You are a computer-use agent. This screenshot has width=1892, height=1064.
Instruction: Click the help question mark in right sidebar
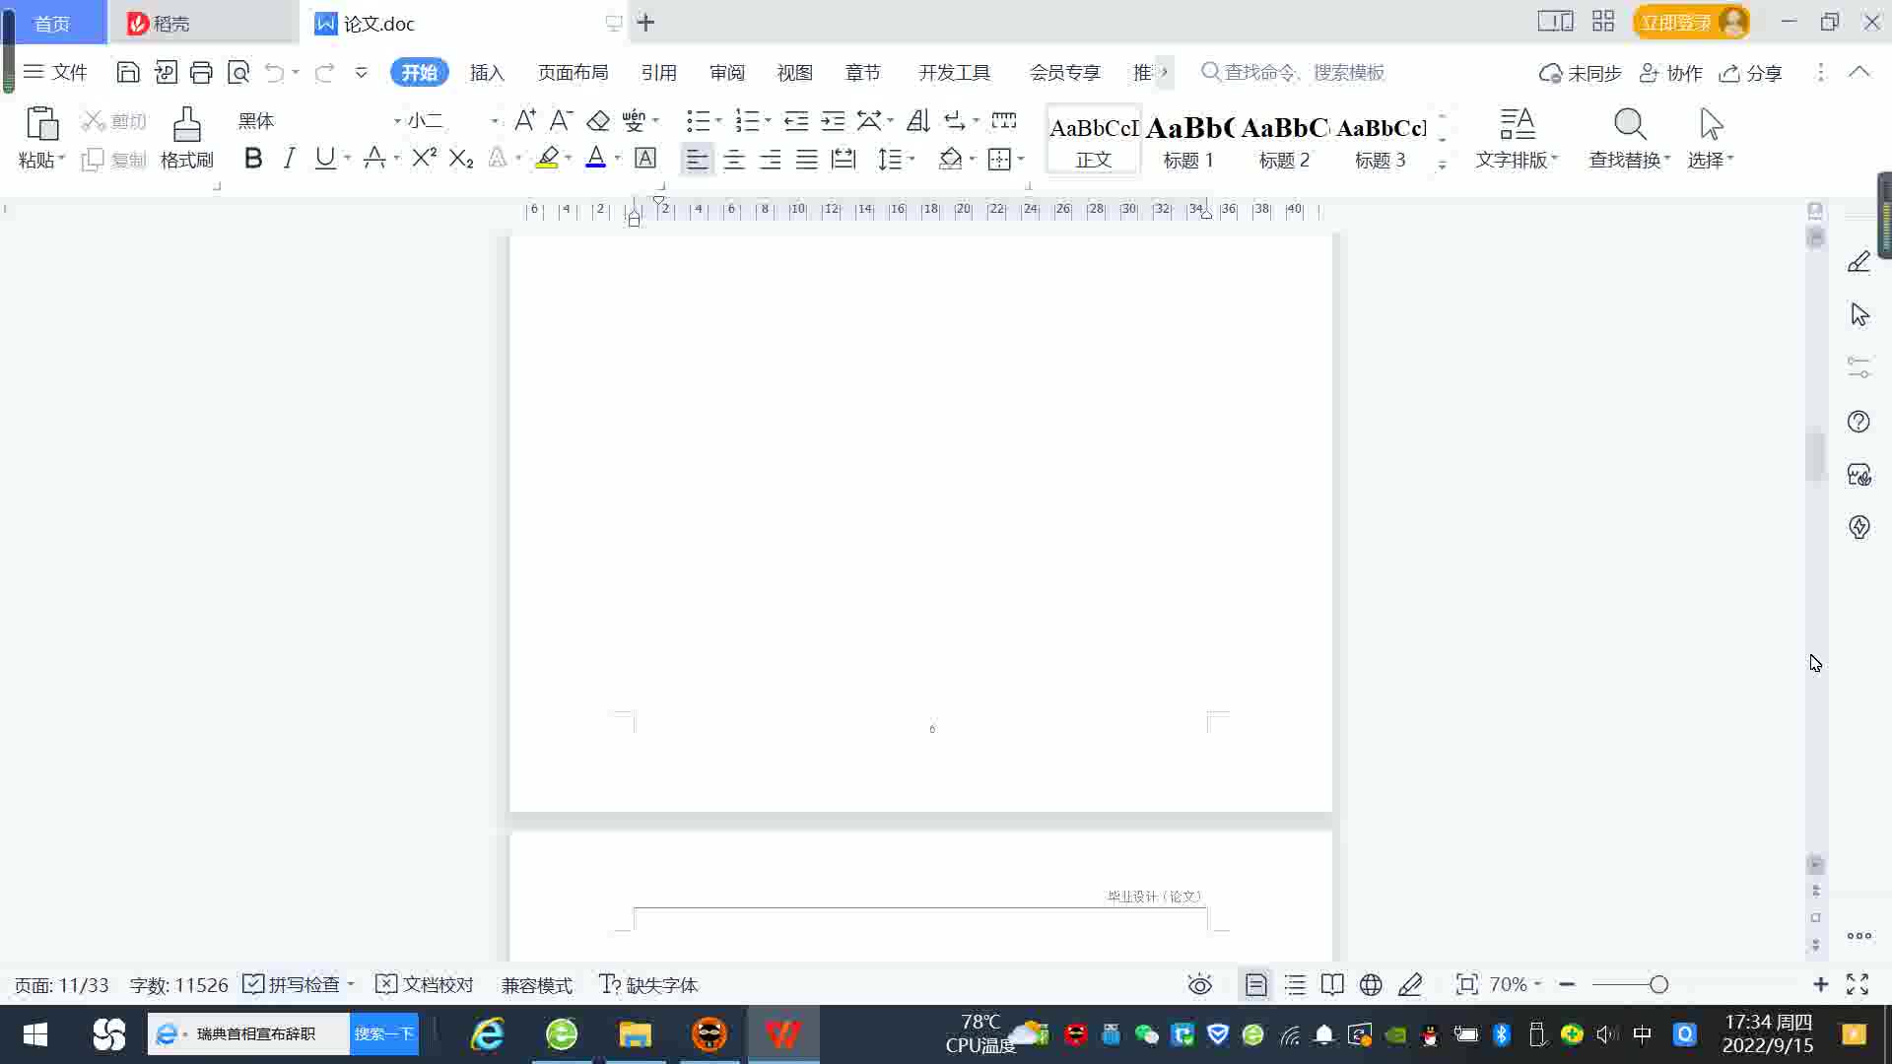[1858, 422]
